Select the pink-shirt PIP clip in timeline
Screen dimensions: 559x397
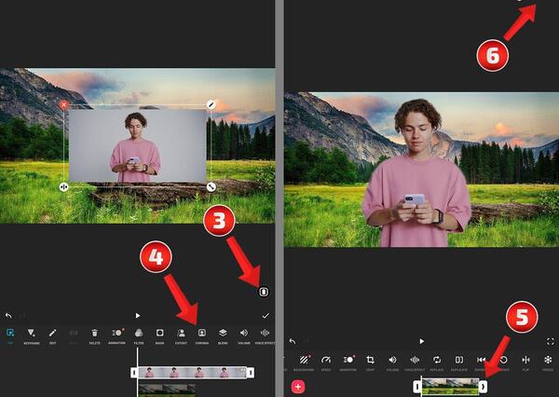click(x=192, y=373)
